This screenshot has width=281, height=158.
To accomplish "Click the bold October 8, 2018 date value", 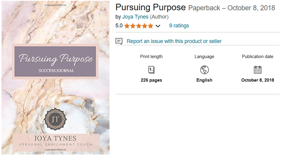I will [258, 80].
